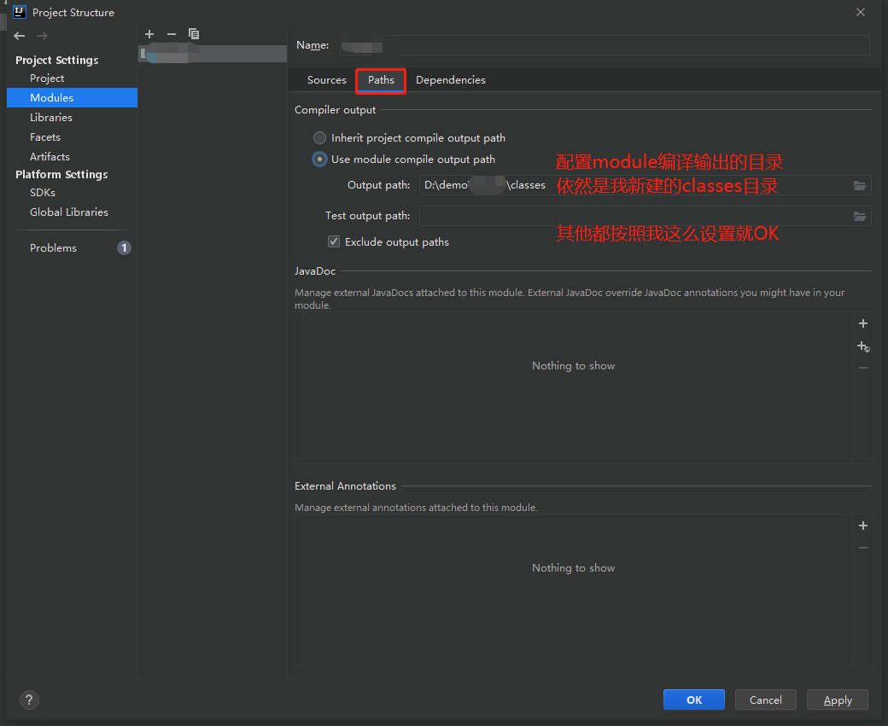Open SDKs under Platform Settings

point(43,193)
